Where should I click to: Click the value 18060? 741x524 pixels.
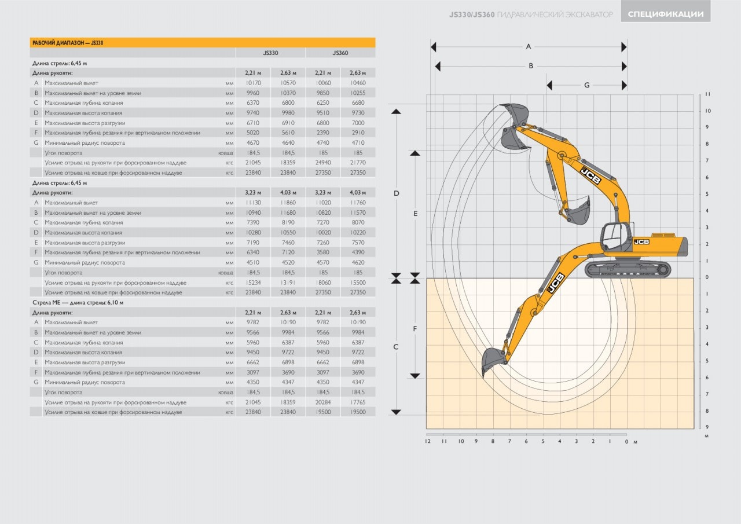[323, 283]
